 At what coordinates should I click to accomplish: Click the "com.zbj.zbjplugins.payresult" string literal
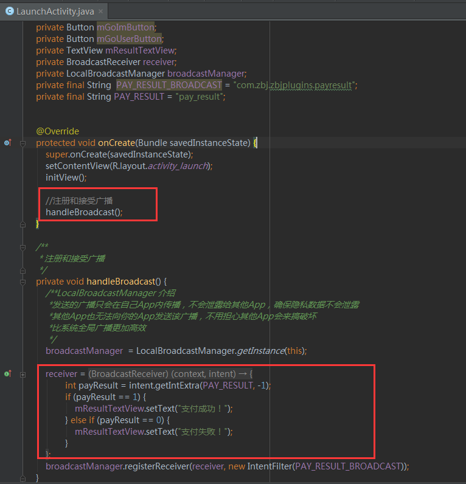pos(294,85)
